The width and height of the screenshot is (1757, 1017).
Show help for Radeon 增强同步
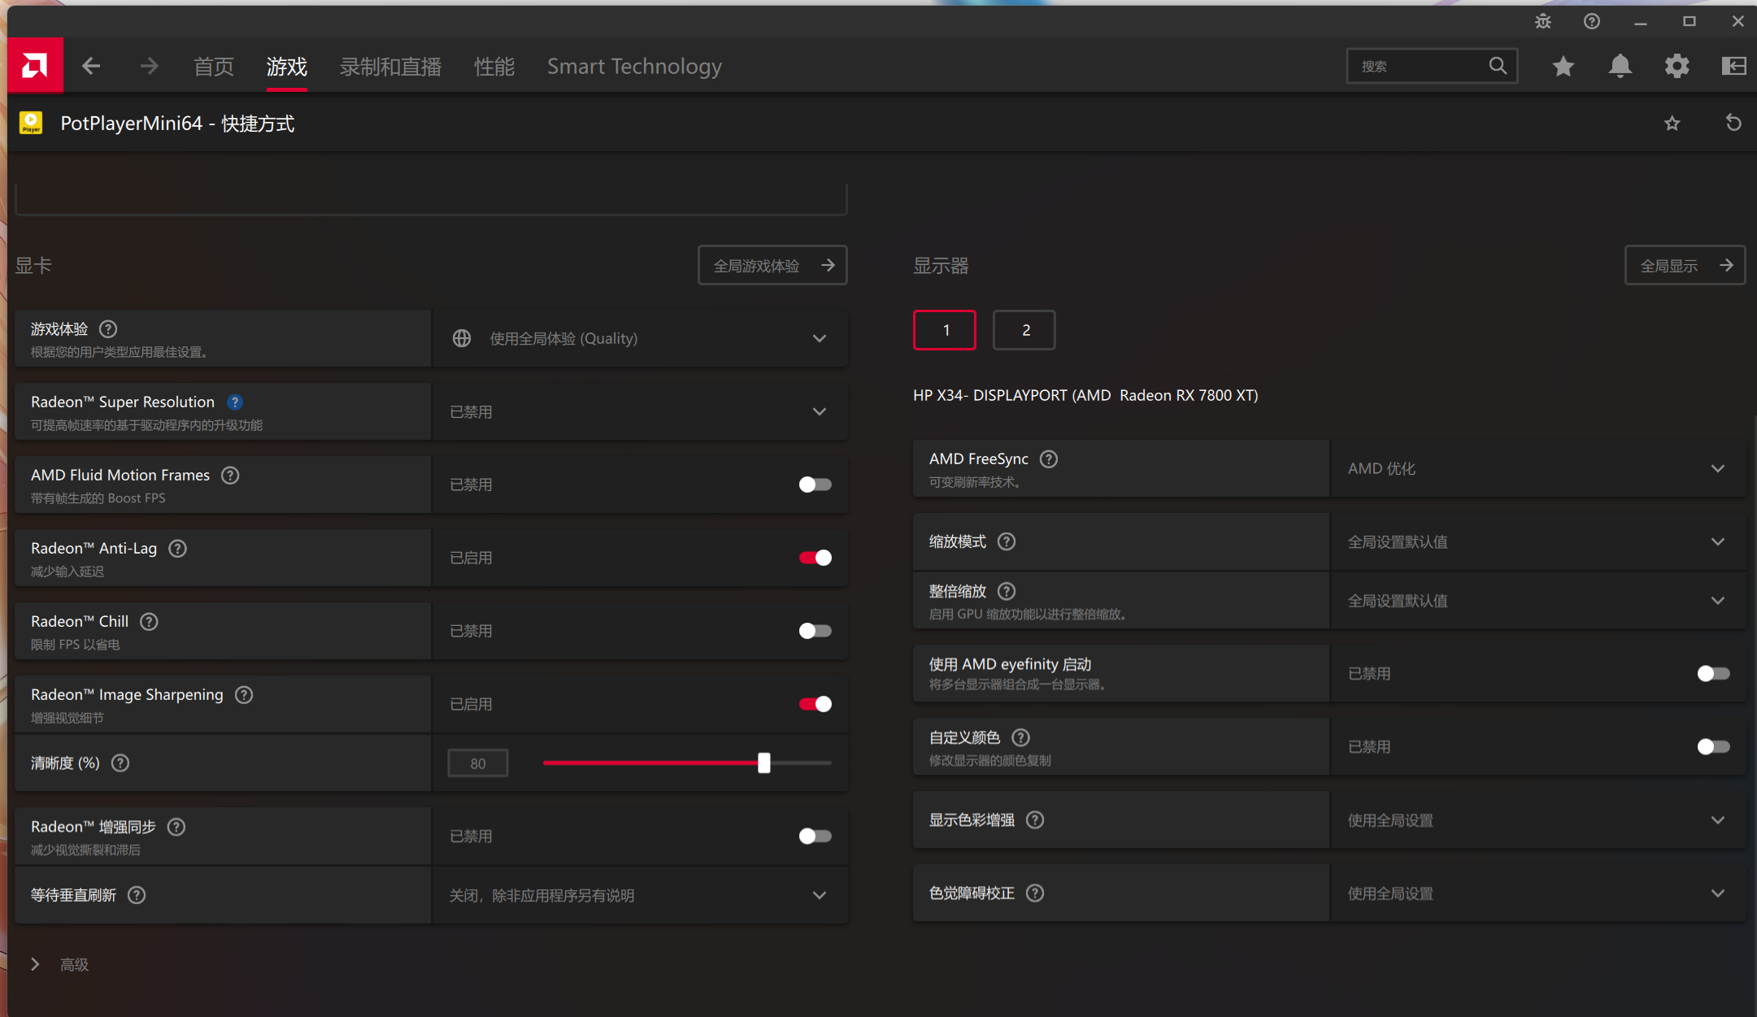point(176,827)
